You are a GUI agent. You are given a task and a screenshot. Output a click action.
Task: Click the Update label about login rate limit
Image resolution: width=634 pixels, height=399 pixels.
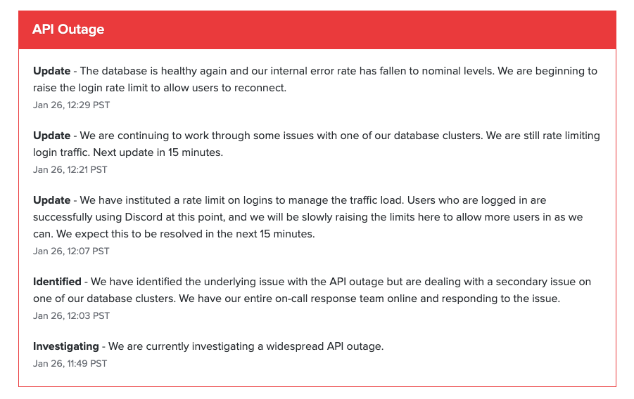[x=52, y=200]
